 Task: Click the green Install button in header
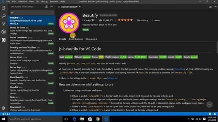tap(86, 30)
